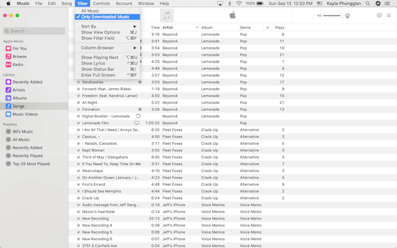This screenshot has width=397, height=248.
Task: Uncheck the Freedom (feat. Kendrick Lamar) checkbox
Action: (x=78, y=96)
